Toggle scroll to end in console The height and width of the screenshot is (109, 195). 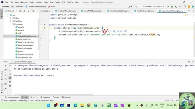pyautogui.click(x=10, y=78)
